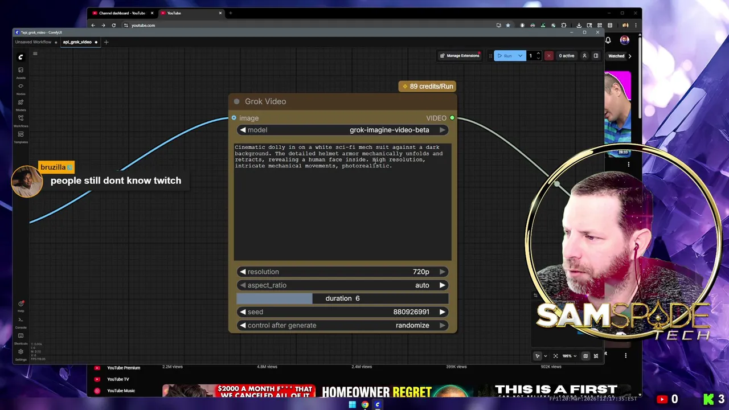Click the image input socket on Grok Video
This screenshot has width=729, height=410.
[234, 118]
